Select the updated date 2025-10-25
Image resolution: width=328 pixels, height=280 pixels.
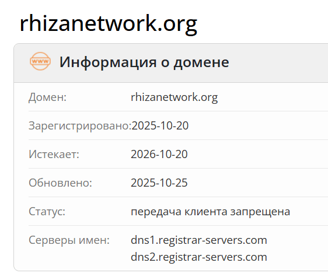click(159, 183)
